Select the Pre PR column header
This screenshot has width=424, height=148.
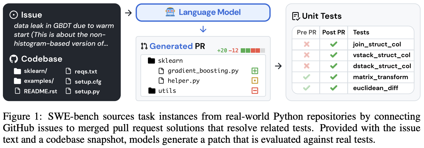tap(306, 32)
